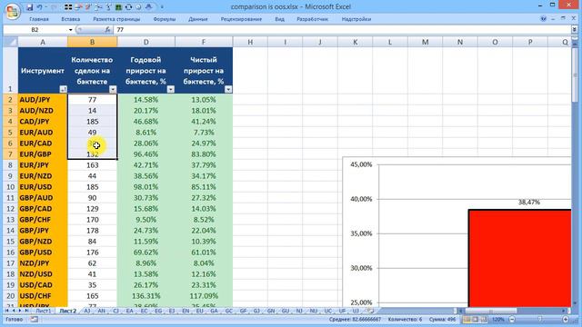582x327 pixels.
Task: Select the EUR/USD instrument cell
Action: click(43, 187)
